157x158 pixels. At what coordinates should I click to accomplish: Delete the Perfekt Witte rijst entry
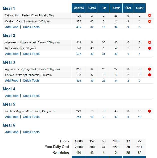click(x=150, y=75)
